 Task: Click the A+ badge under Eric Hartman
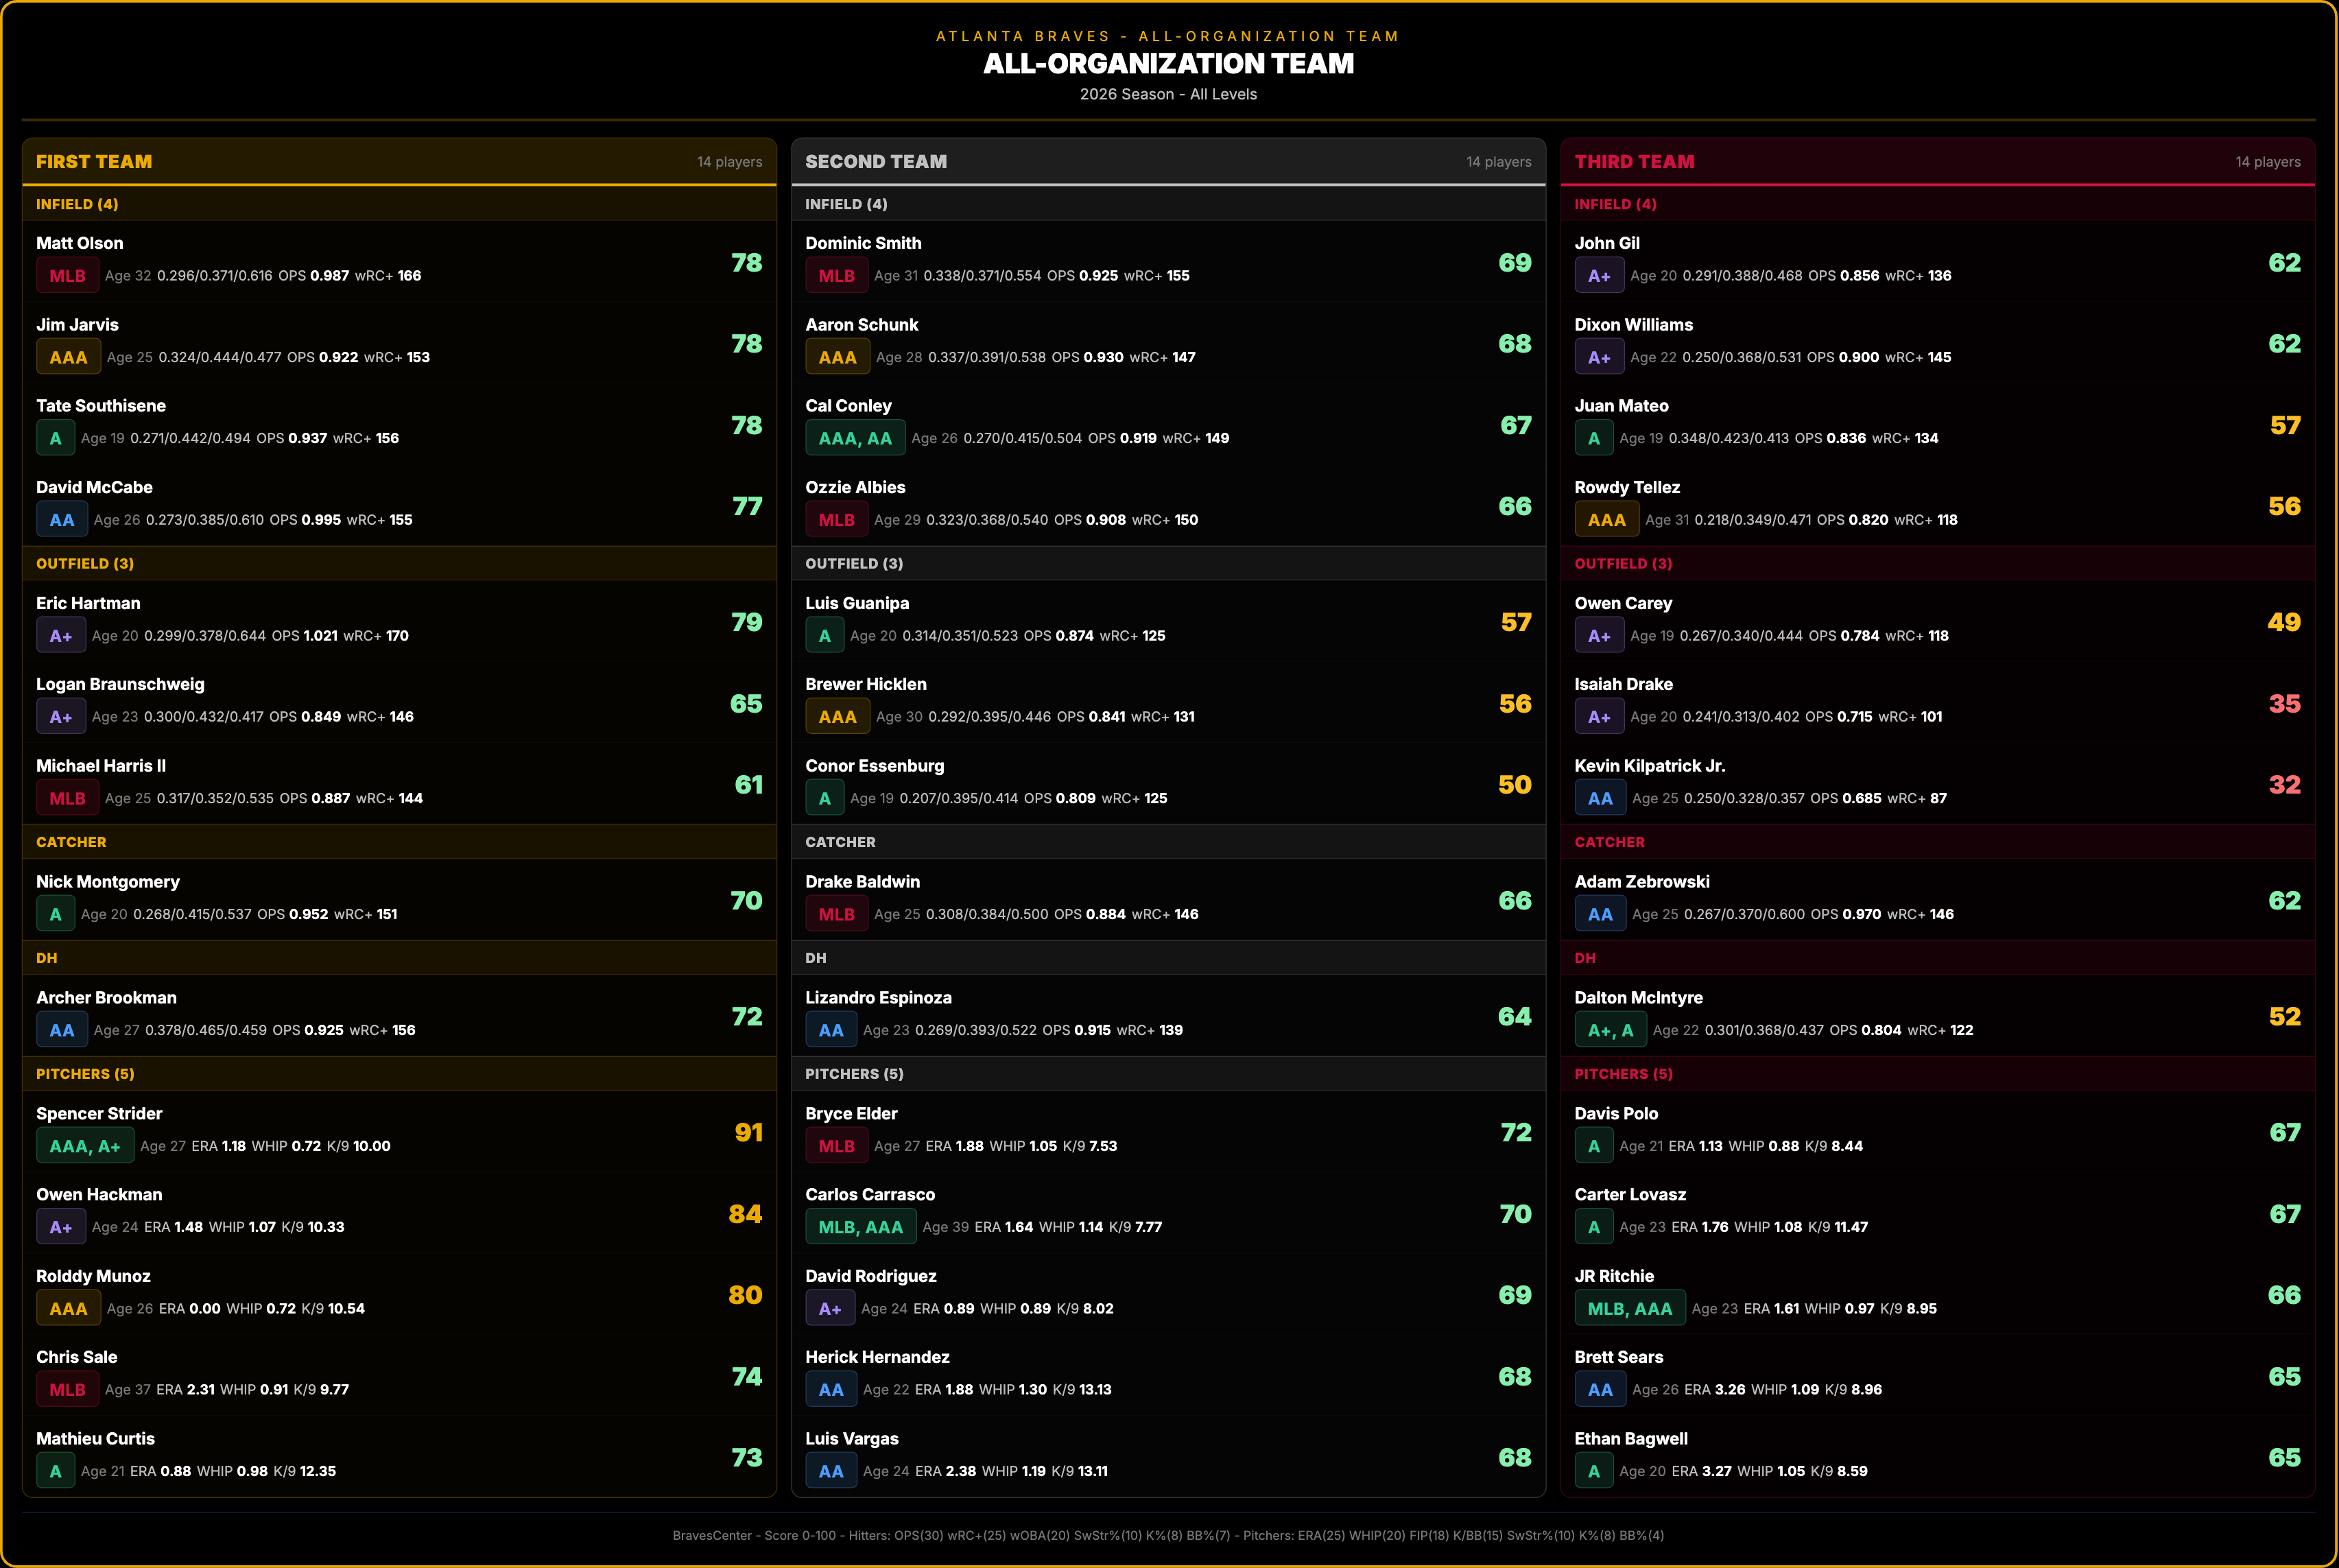point(61,636)
